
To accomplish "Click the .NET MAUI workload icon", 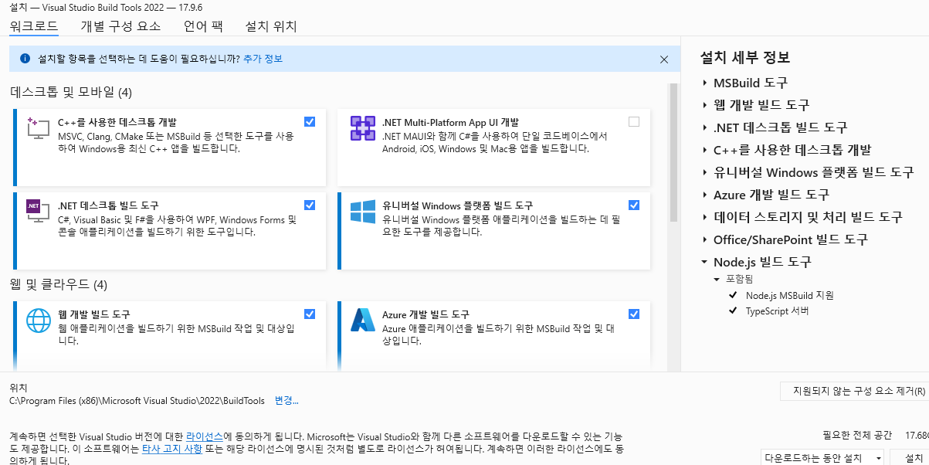I will click(x=362, y=128).
